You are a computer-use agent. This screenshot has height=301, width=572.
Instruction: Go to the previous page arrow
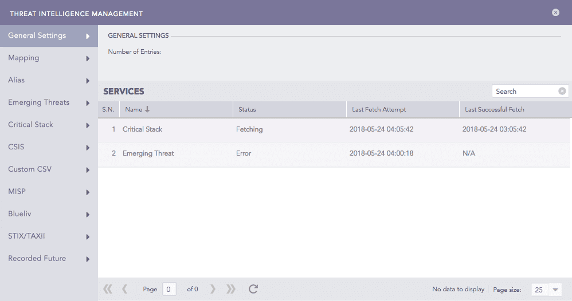click(x=125, y=289)
